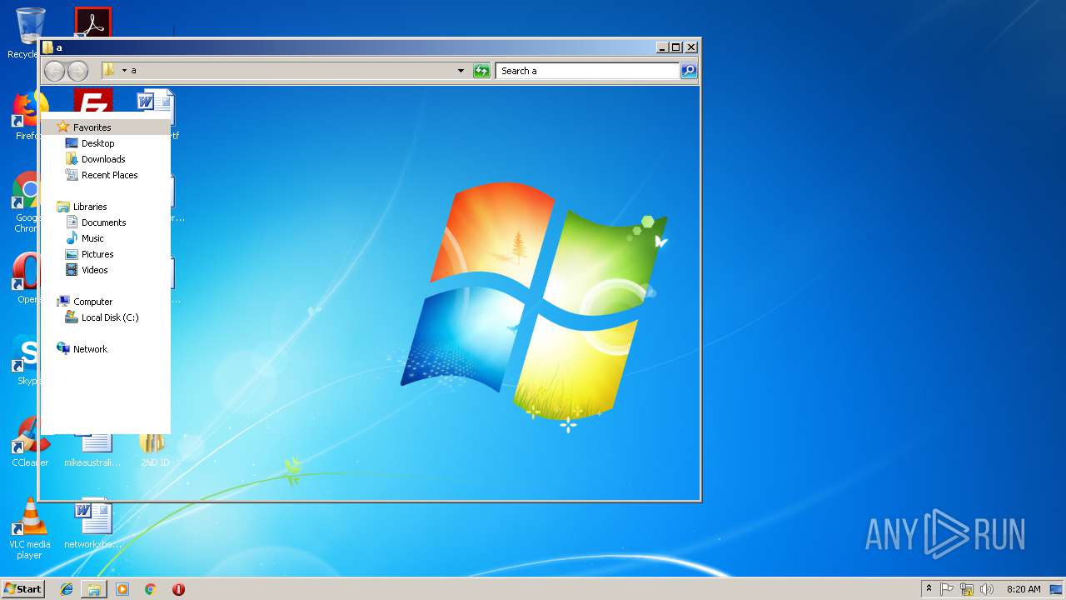Click in the 'Search a' box
The width and height of the screenshot is (1066, 600).
(587, 71)
